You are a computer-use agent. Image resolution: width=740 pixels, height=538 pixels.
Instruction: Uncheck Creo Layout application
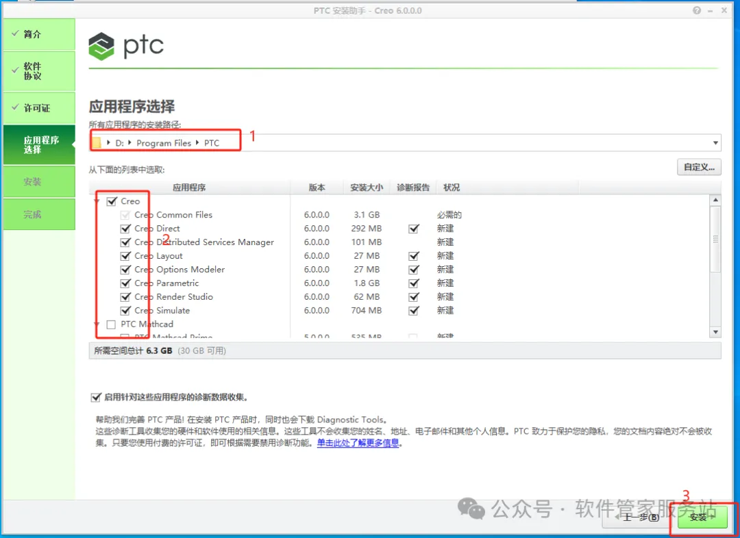pos(125,256)
